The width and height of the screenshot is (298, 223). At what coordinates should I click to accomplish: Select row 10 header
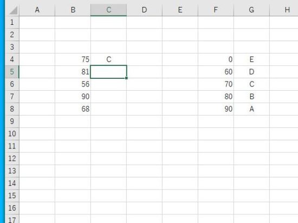(x=12, y=134)
